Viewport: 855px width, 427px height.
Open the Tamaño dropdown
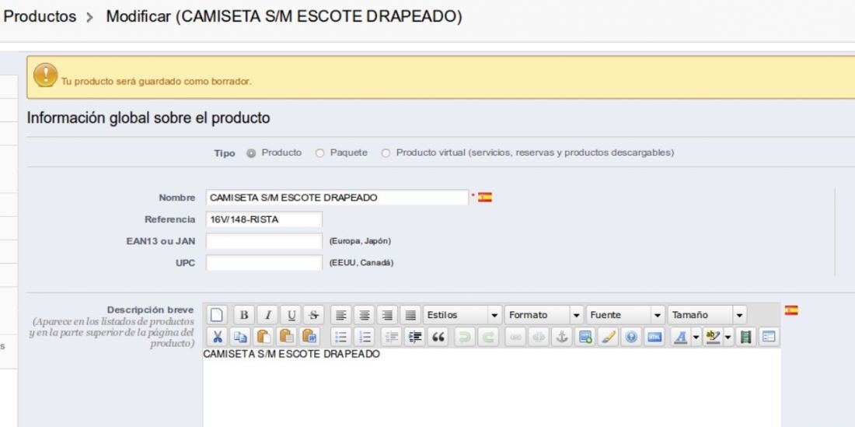point(707,315)
